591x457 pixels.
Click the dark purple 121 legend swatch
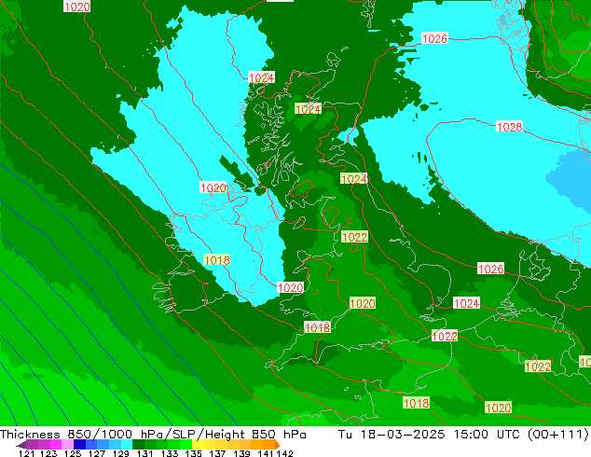pyautogui.click(x=32, y=445)
